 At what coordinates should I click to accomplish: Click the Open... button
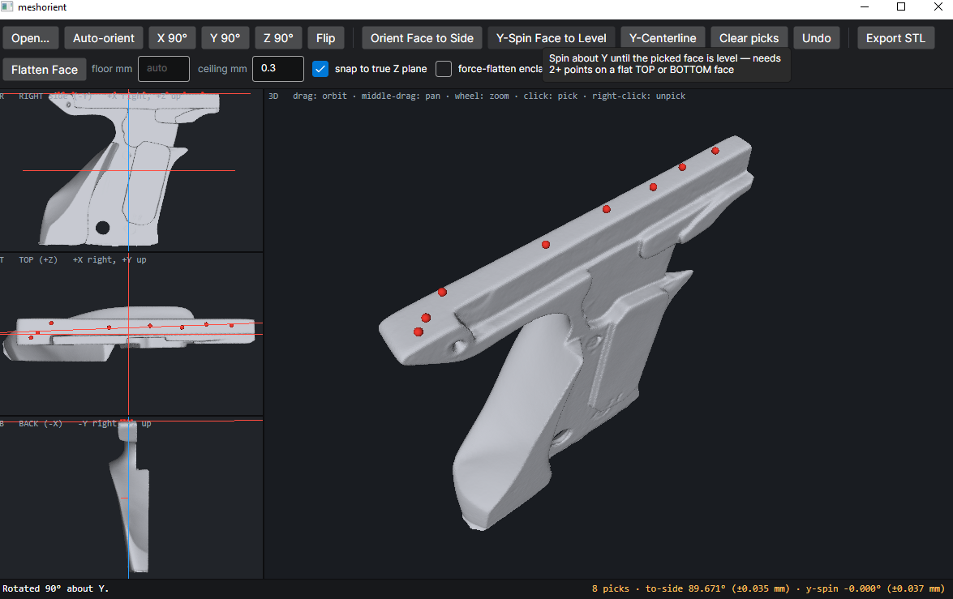30,37
